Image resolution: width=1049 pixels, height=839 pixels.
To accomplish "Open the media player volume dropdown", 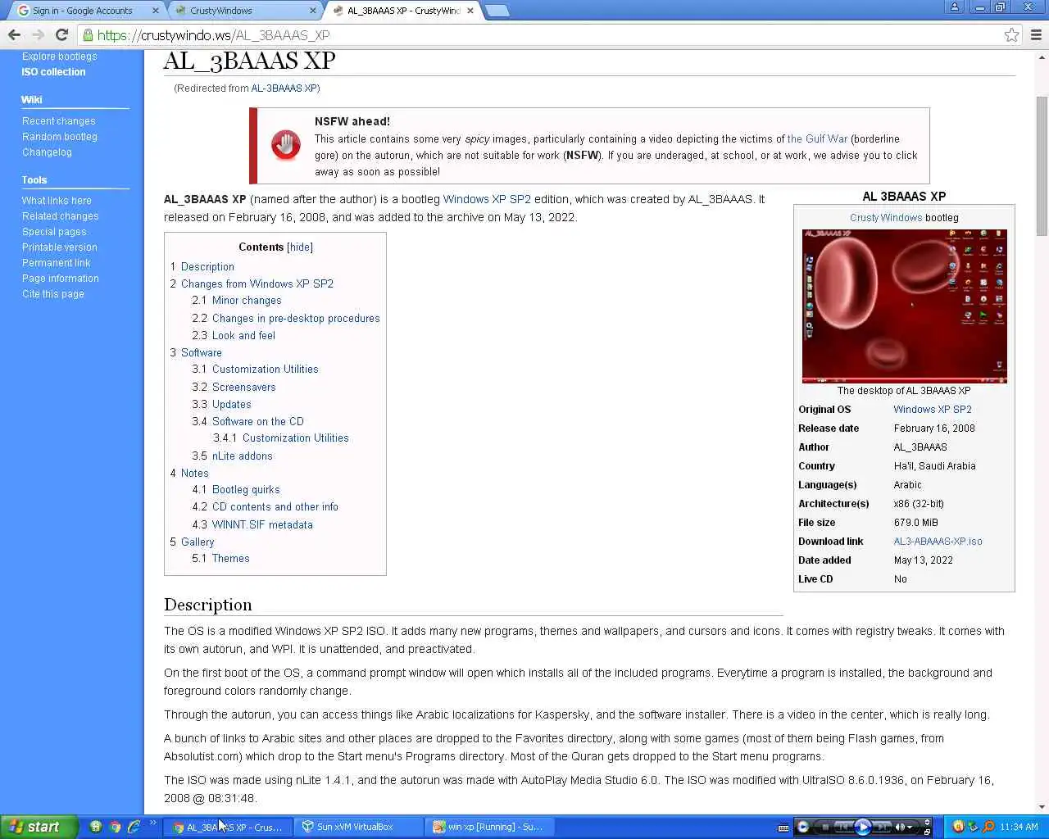I will (x=910, y=828).
